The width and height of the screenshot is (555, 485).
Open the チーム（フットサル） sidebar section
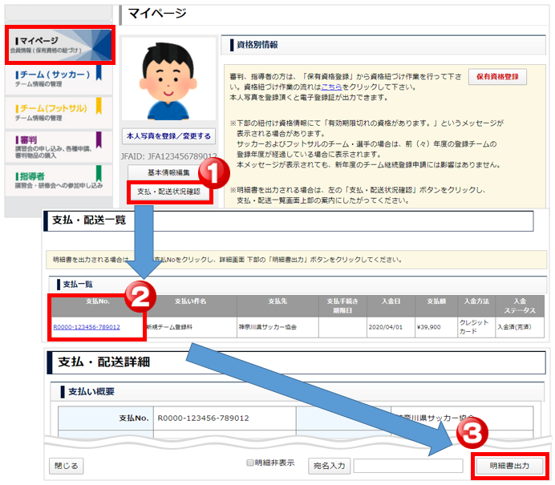click(53, 111)
